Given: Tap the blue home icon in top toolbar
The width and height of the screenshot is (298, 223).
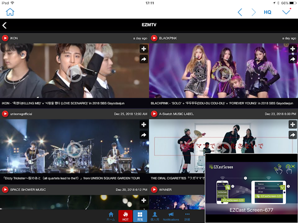Looking at the screenshot, I should click(10, 12).
